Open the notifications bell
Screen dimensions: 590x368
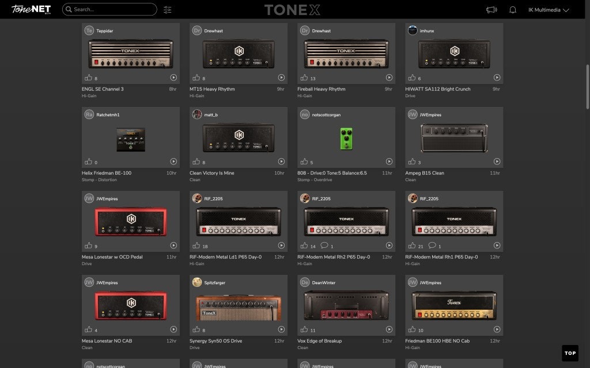[513, 10]
